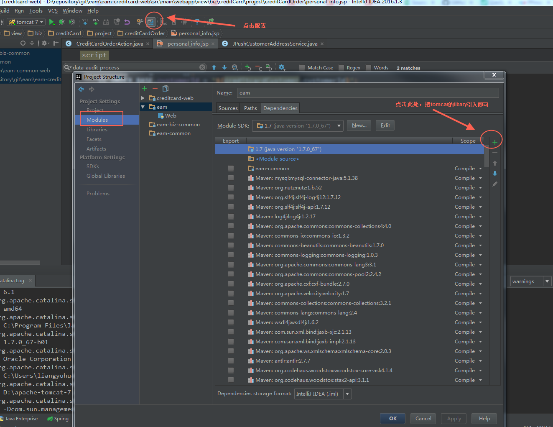
Task: Open the Module SDK dropdown
Action: 339,125
